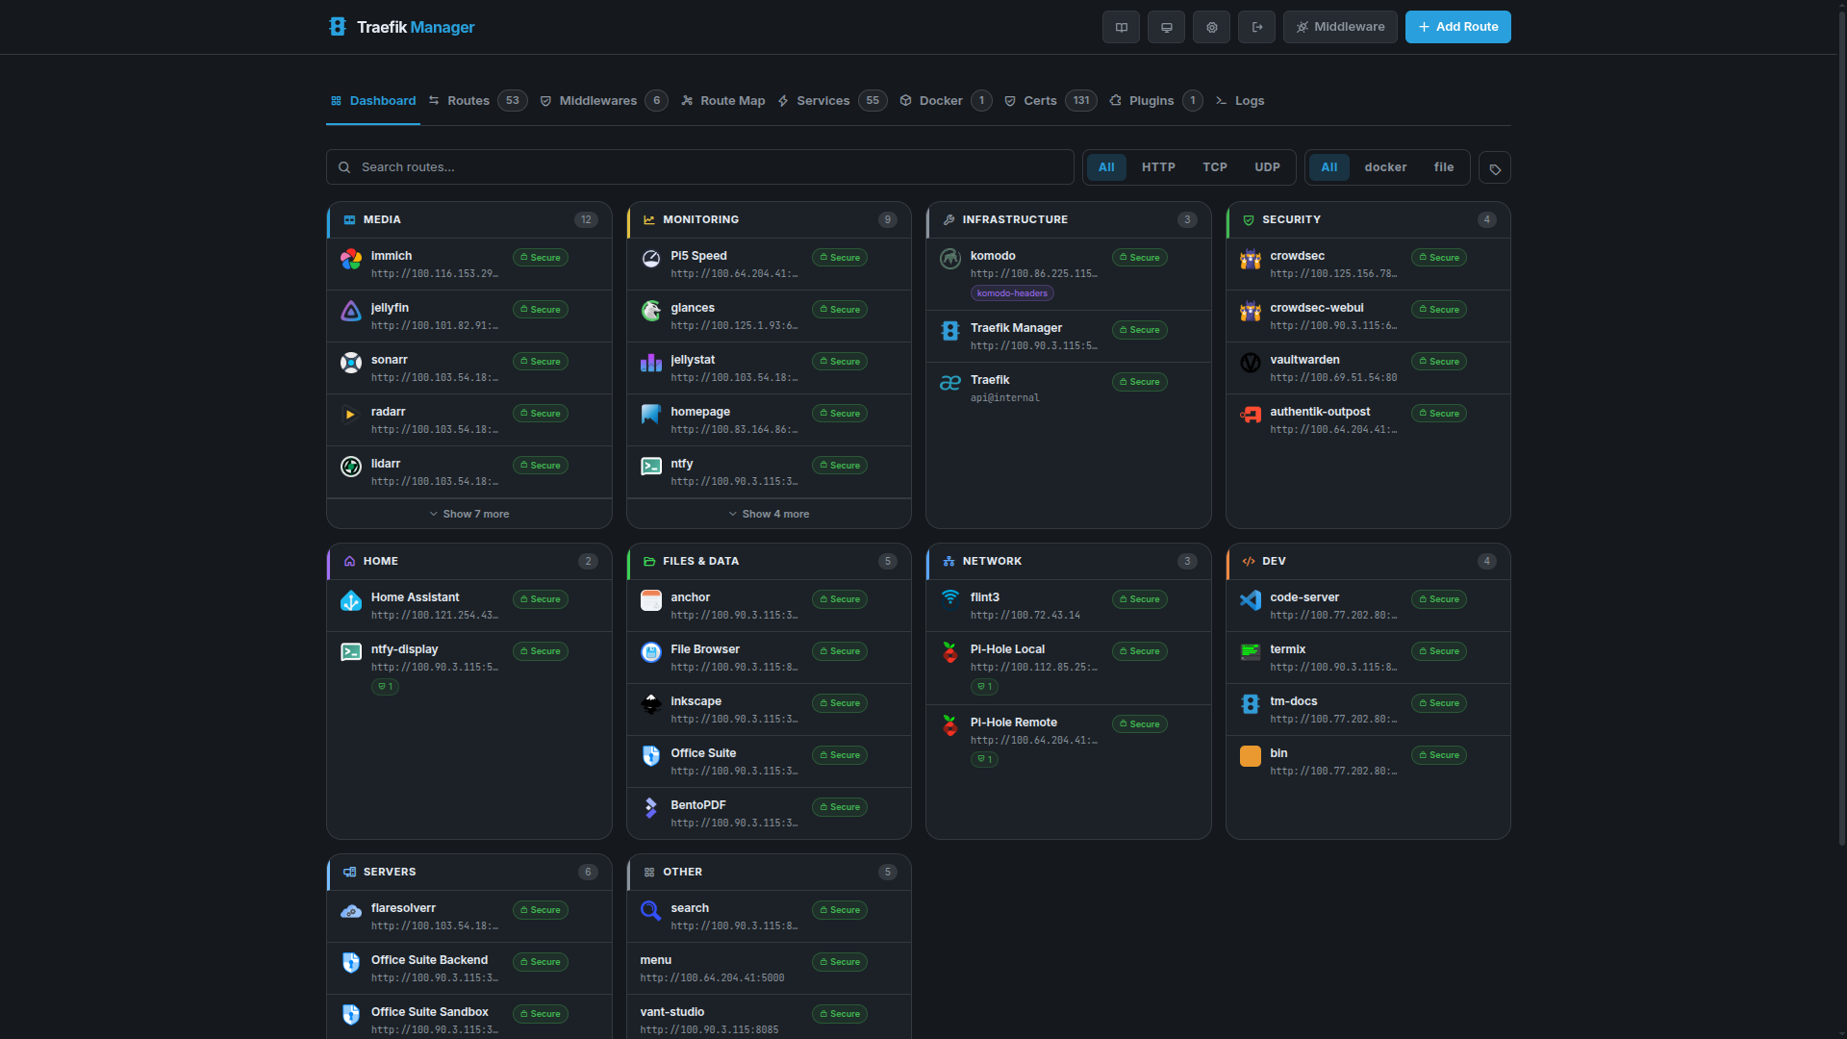
Task: Click the logout icon in top bar
Action: [x=1256, y=27]
